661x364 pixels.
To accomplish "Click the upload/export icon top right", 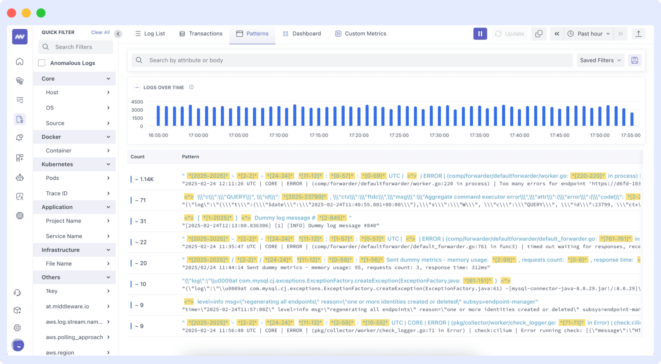I will pos(639,33).
